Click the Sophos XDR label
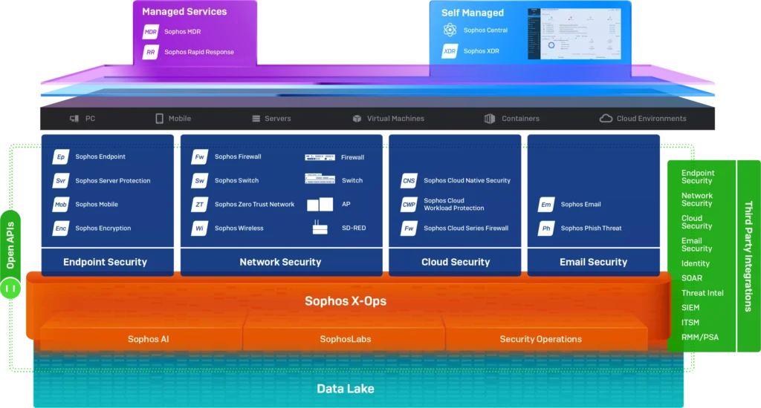The width and height of the screenshot is (761, 408). pos(481,51)
